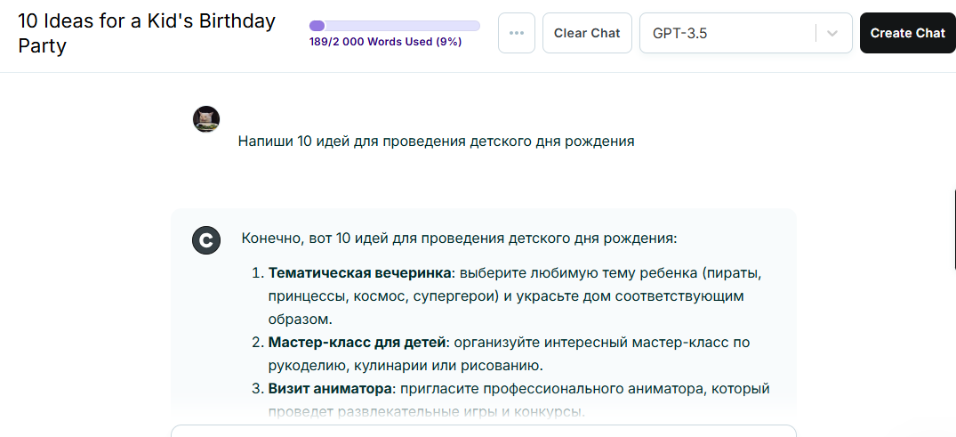
Task: Click the user message 'Напиши 10 идей для проведения детского дня рождения'
Action: point(436,142)
